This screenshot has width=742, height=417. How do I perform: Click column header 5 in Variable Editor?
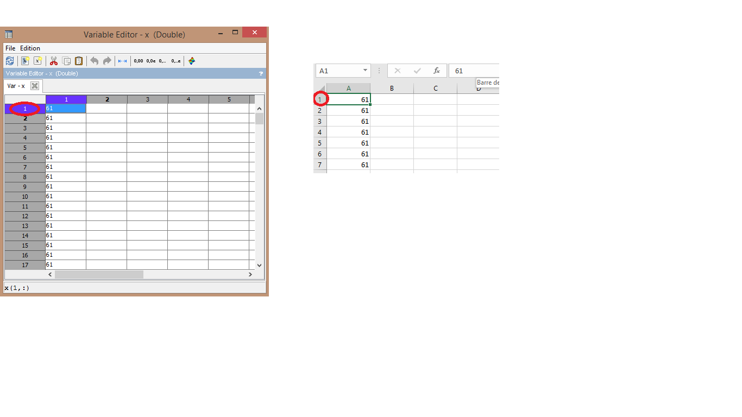tap(229, 99)
